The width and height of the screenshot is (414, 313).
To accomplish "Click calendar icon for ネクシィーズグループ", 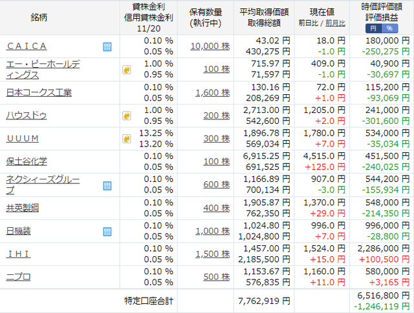I will pos(107,185).
